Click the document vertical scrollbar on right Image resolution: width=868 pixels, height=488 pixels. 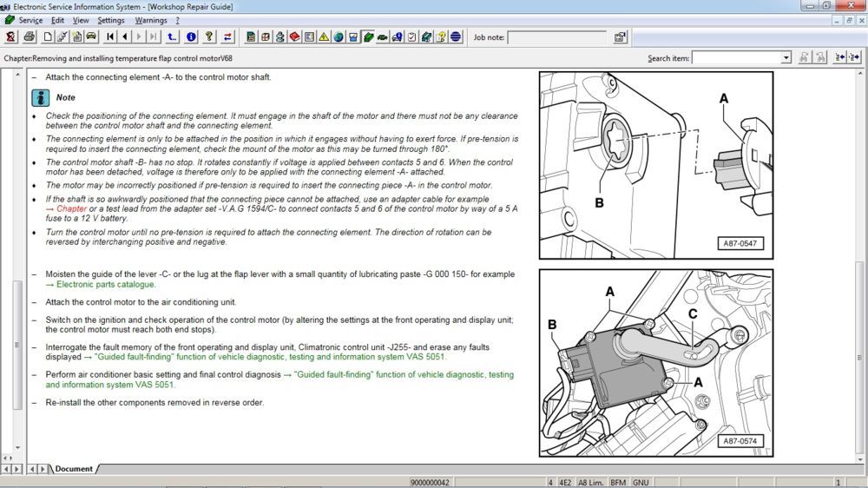pos(859,357)
